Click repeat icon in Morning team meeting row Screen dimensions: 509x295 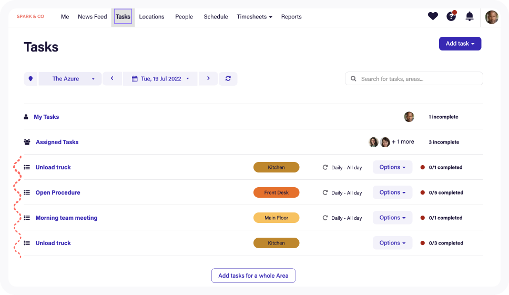(x=325, y=218)
